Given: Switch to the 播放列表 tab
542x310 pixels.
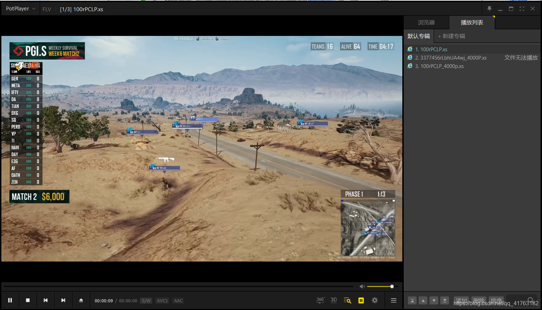Looking at the screenshot, I should (x=472, y=22).
